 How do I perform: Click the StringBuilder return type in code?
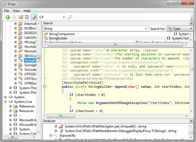(x=101, y=87)
